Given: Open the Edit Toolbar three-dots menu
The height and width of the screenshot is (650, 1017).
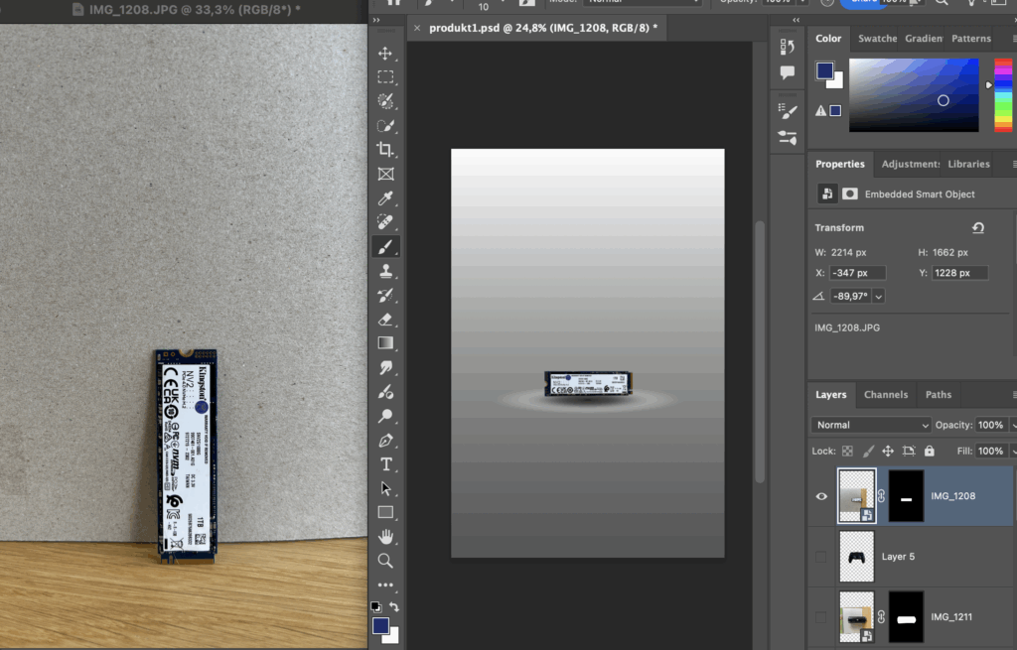Looking at the screenshot, I should click(385, 585).
